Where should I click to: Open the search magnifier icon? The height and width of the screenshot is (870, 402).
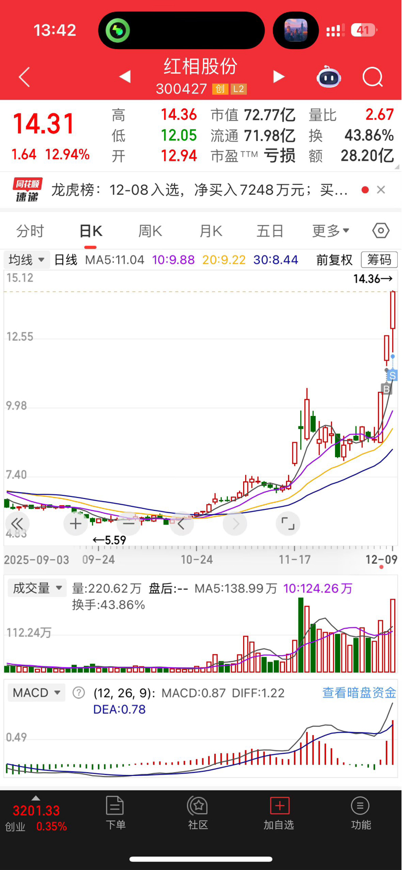(373, 77)
